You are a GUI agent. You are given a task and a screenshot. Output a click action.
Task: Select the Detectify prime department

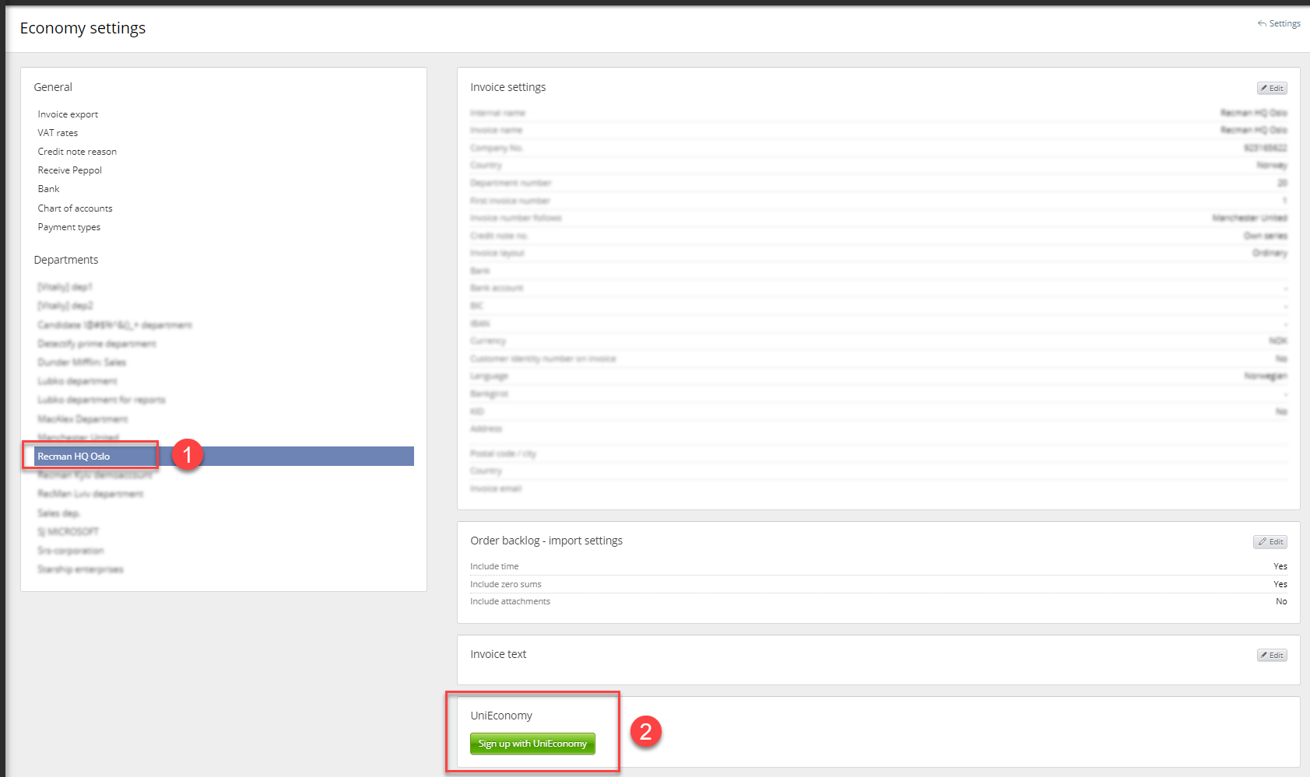click(x=97, y=344)
